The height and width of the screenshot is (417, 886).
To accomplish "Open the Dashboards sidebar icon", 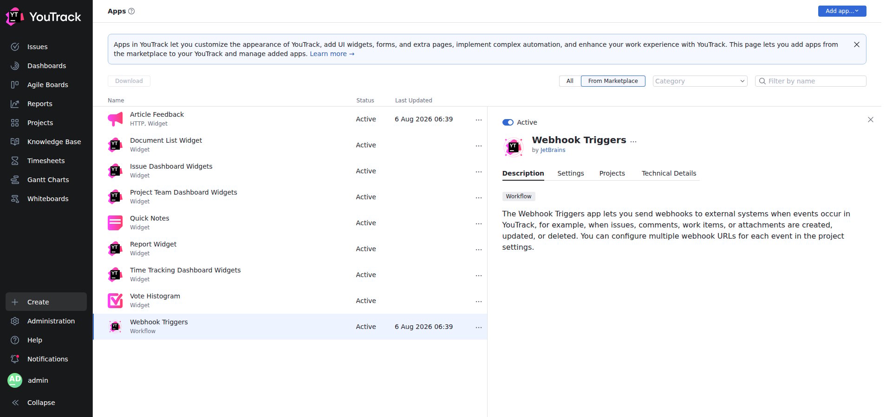I will (15, 66).
